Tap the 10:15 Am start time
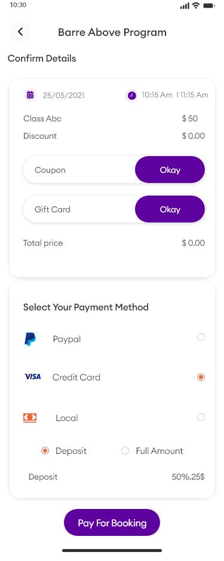The image size is (224, 561). coord(157,95)
